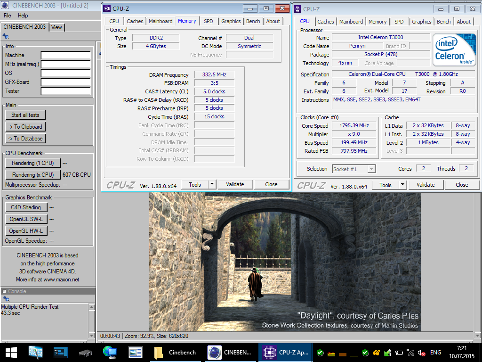The image size is (482, 362).
Task: Click the taskbar clock showing 7:21
Action: pos(462,348)
